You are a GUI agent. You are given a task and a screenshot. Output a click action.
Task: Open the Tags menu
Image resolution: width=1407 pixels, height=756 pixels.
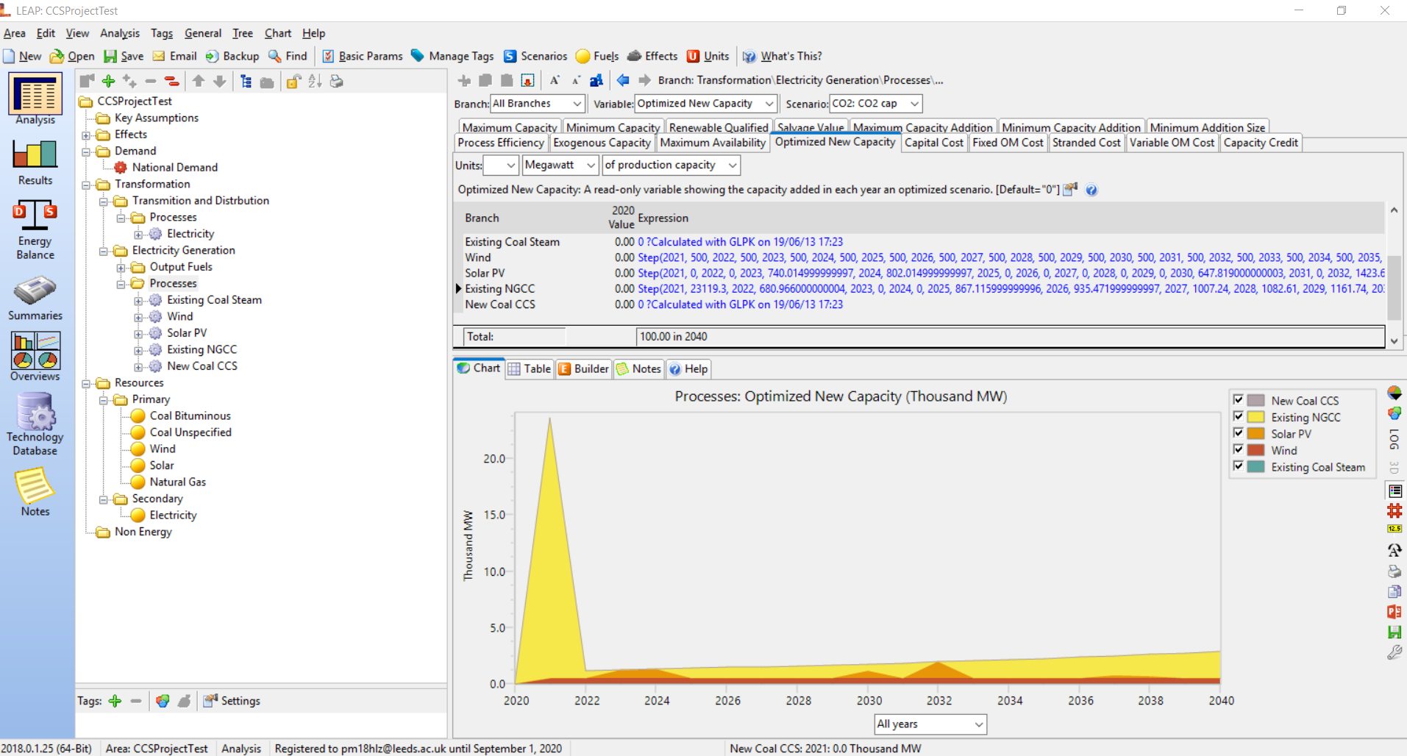pyautogui.click(x=162, y=33)
